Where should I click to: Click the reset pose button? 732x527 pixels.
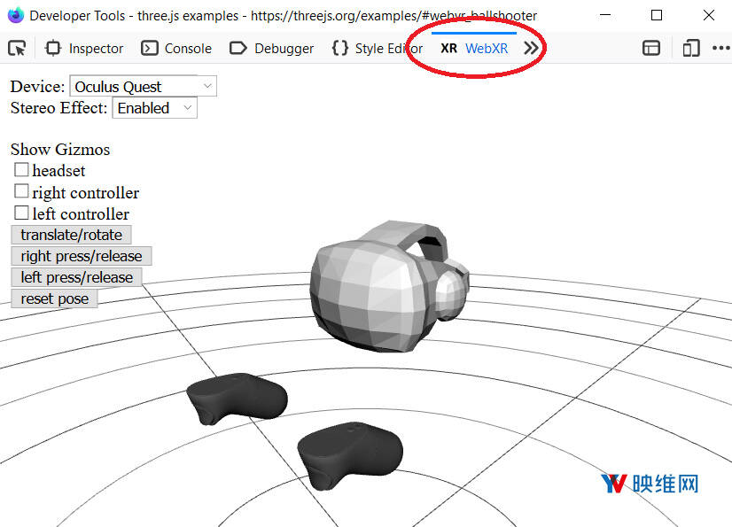pos(54,298)
